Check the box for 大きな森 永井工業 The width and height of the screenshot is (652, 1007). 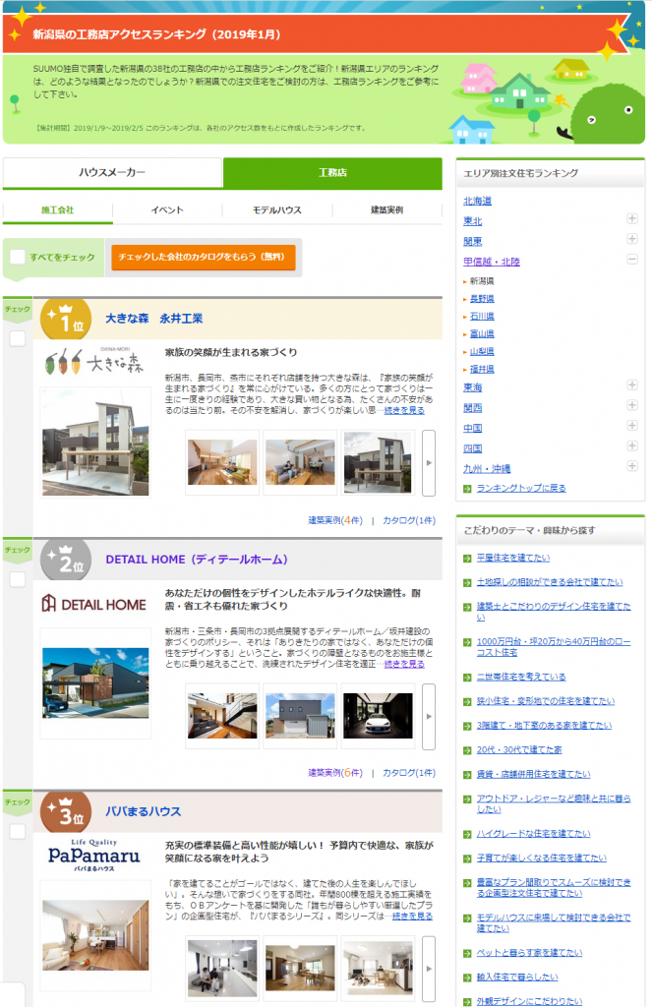tap(18, 339)
